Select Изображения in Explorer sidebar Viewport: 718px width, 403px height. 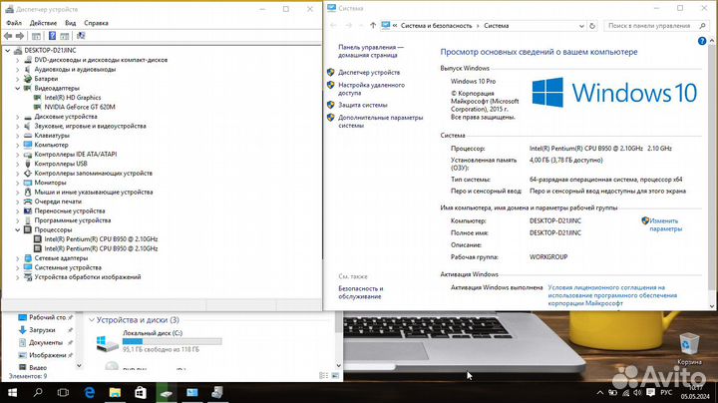(48, 355)
